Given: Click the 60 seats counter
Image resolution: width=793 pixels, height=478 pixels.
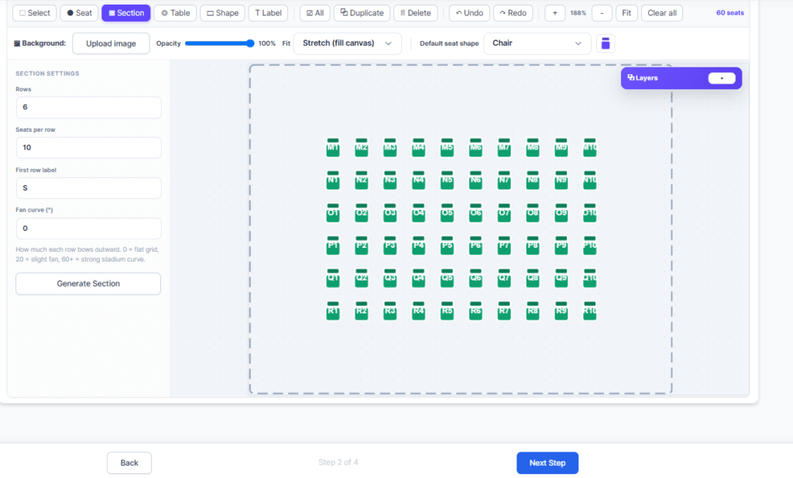Looking at the screenshot, I should 729,12.
